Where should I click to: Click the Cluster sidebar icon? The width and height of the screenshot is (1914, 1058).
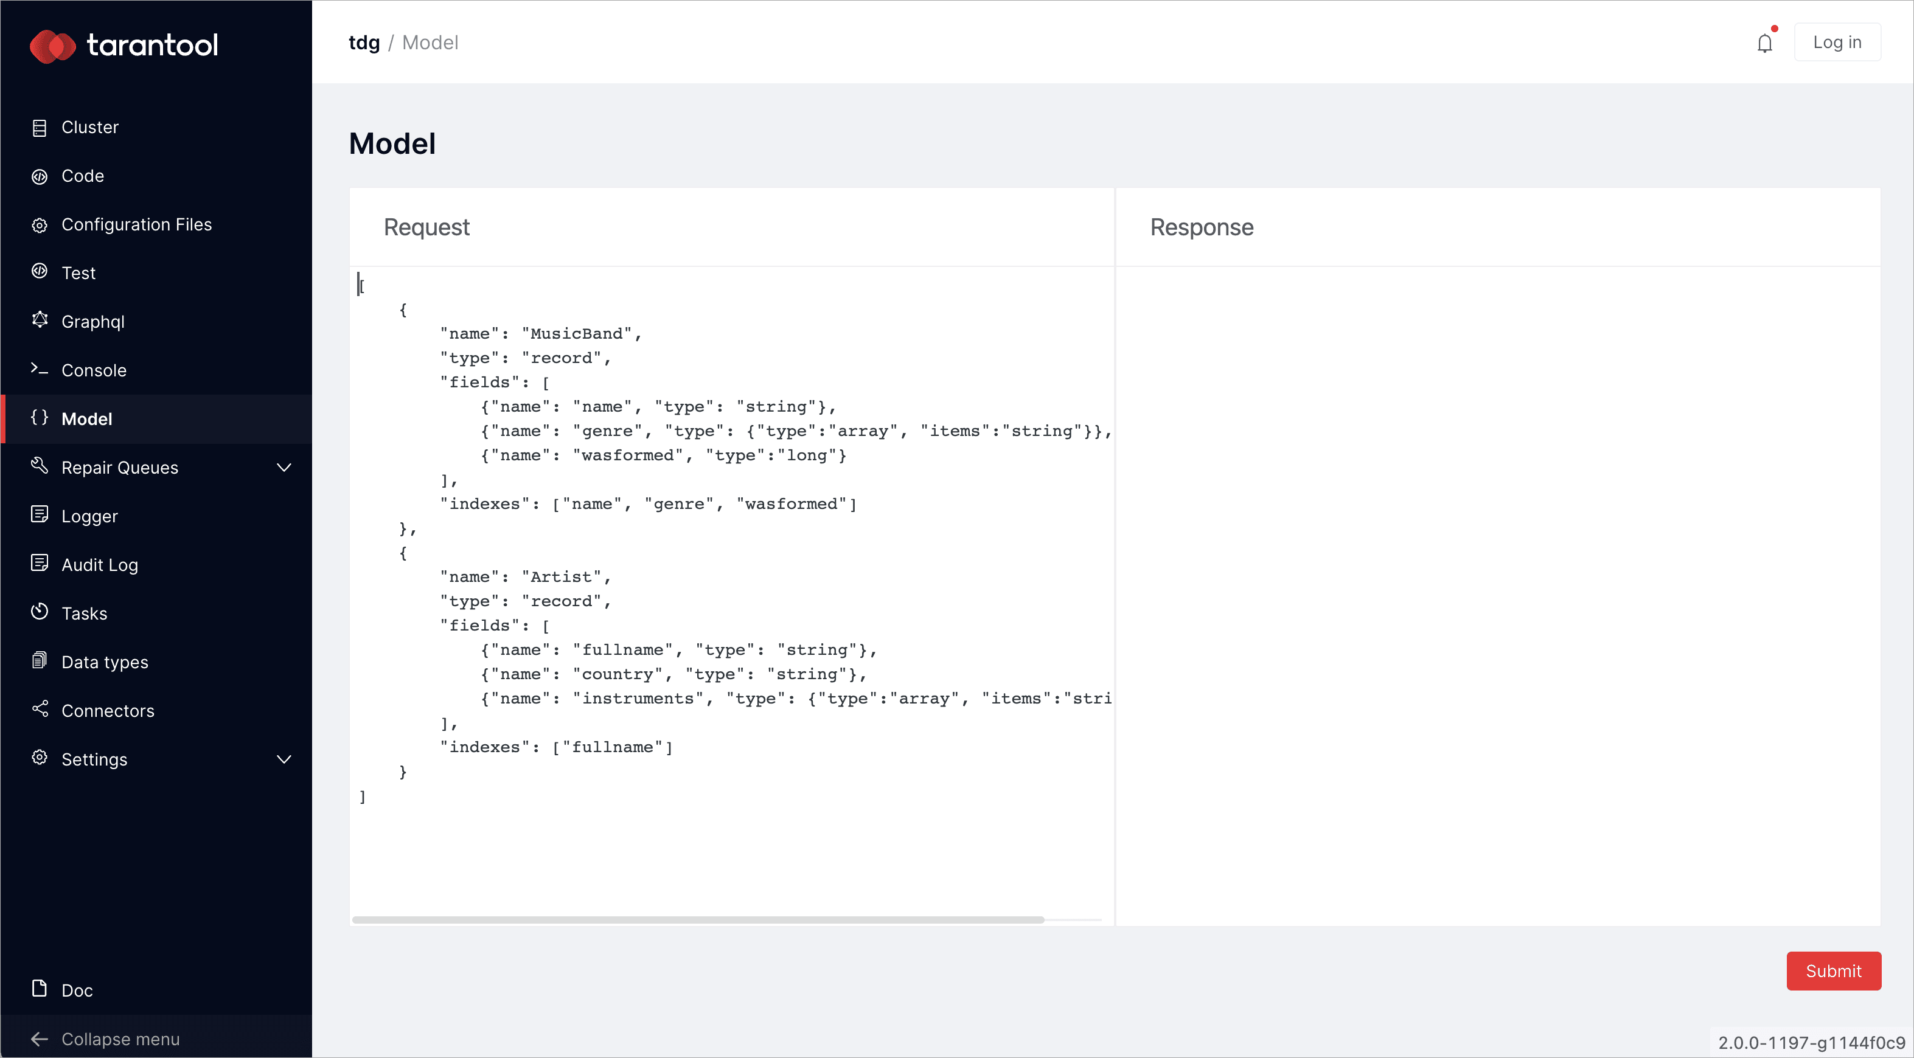[x=40, y=128]
